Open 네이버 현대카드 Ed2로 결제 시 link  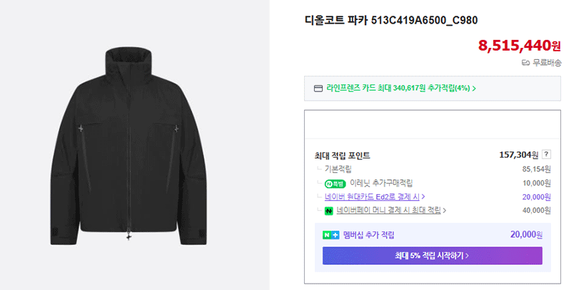[372, 196]
